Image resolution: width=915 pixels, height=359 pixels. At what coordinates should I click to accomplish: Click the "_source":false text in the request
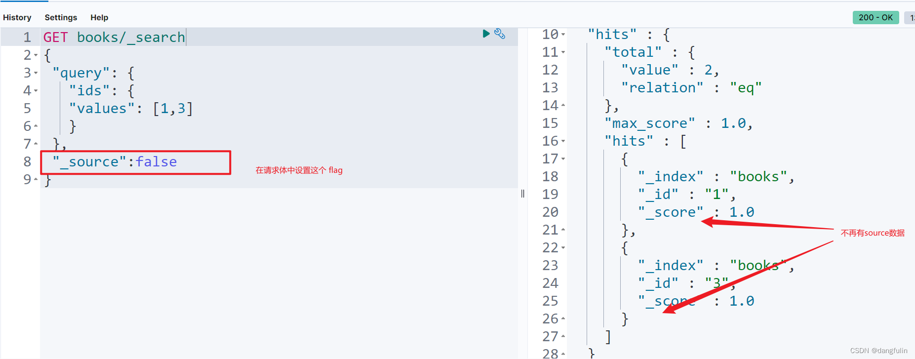point(115,162)
